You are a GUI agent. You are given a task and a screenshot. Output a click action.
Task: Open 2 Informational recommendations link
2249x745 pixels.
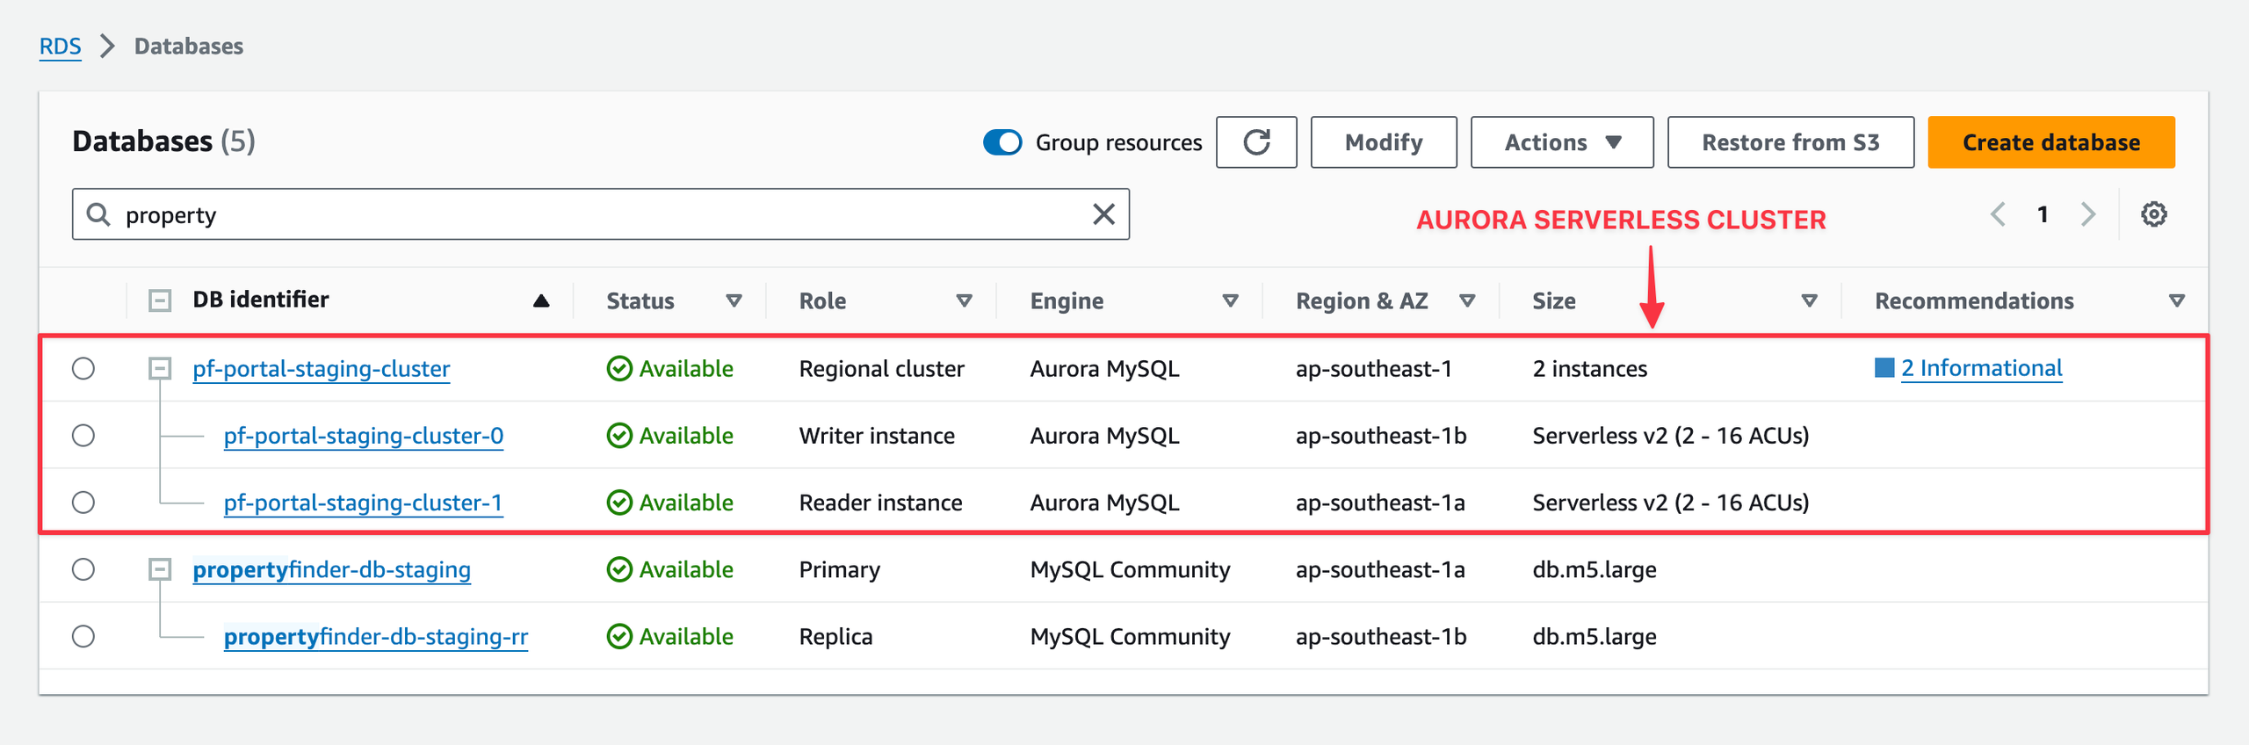[x=1982, y=368]
